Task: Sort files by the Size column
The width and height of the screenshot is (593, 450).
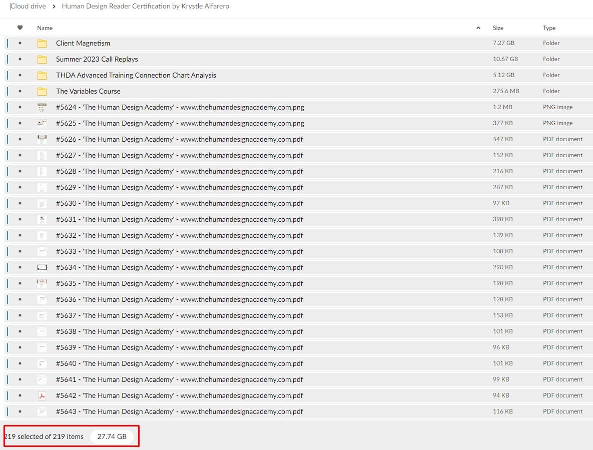Action: (x=498, y=28)
